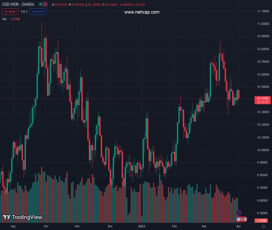Click the purple lightning news event icon
Image resolution: width=272 pixels, height=230 pixels.
pyautogui.click(x=239, y=213)
